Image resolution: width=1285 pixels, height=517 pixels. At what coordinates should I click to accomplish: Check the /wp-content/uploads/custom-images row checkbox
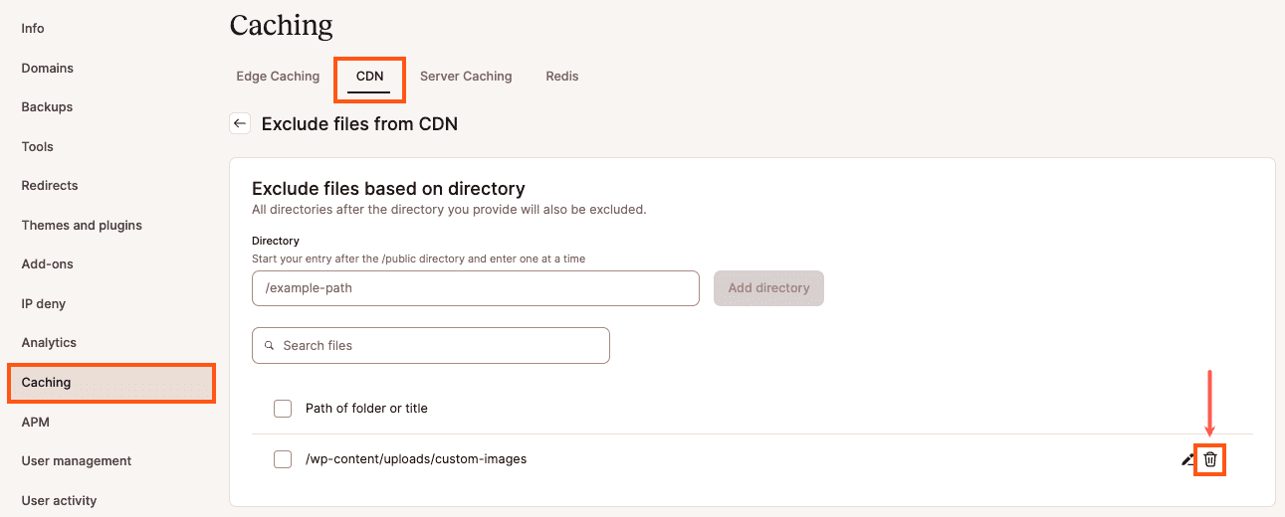(283, 459)
